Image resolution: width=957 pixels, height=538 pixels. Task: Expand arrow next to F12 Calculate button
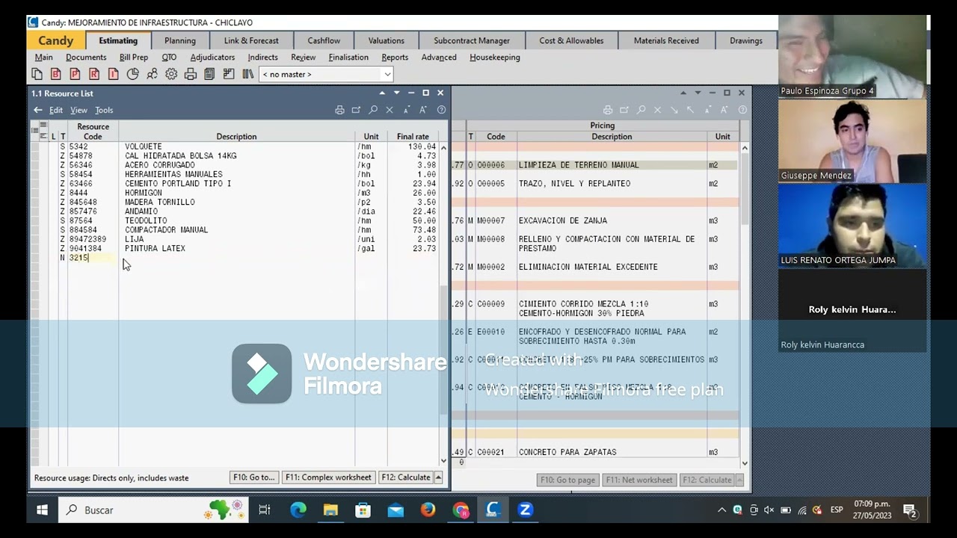(438, 477)
